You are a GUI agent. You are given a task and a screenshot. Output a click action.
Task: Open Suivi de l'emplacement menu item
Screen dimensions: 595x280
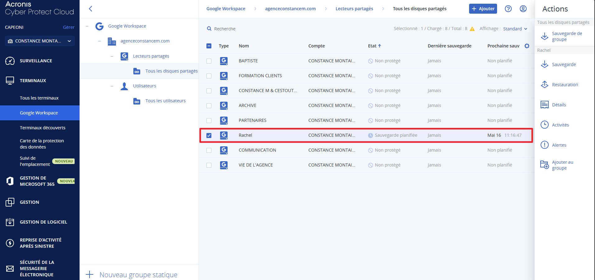[x=35, y=161]
